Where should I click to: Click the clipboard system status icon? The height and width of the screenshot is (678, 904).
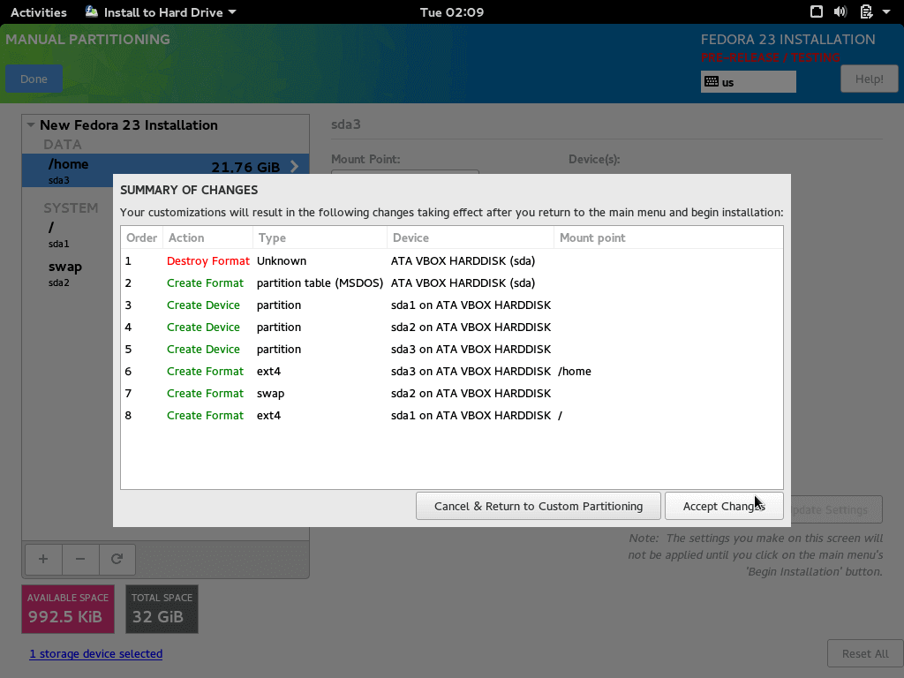866,11
